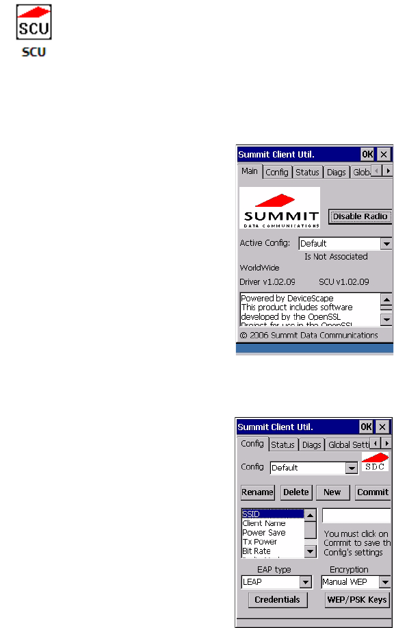Open Config tab in upper window
394x628 pixels.
click(x=277, y=172)
